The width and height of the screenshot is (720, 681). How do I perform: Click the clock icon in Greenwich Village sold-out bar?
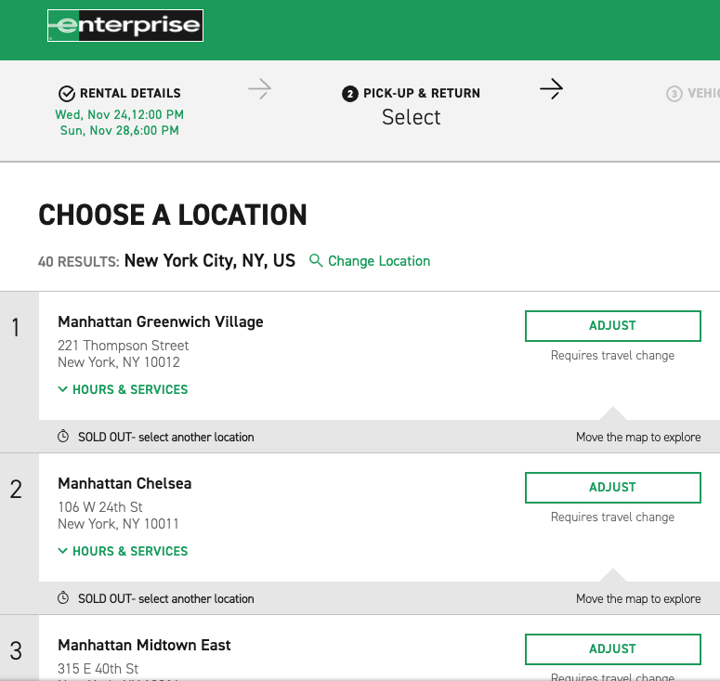point(63,437)
